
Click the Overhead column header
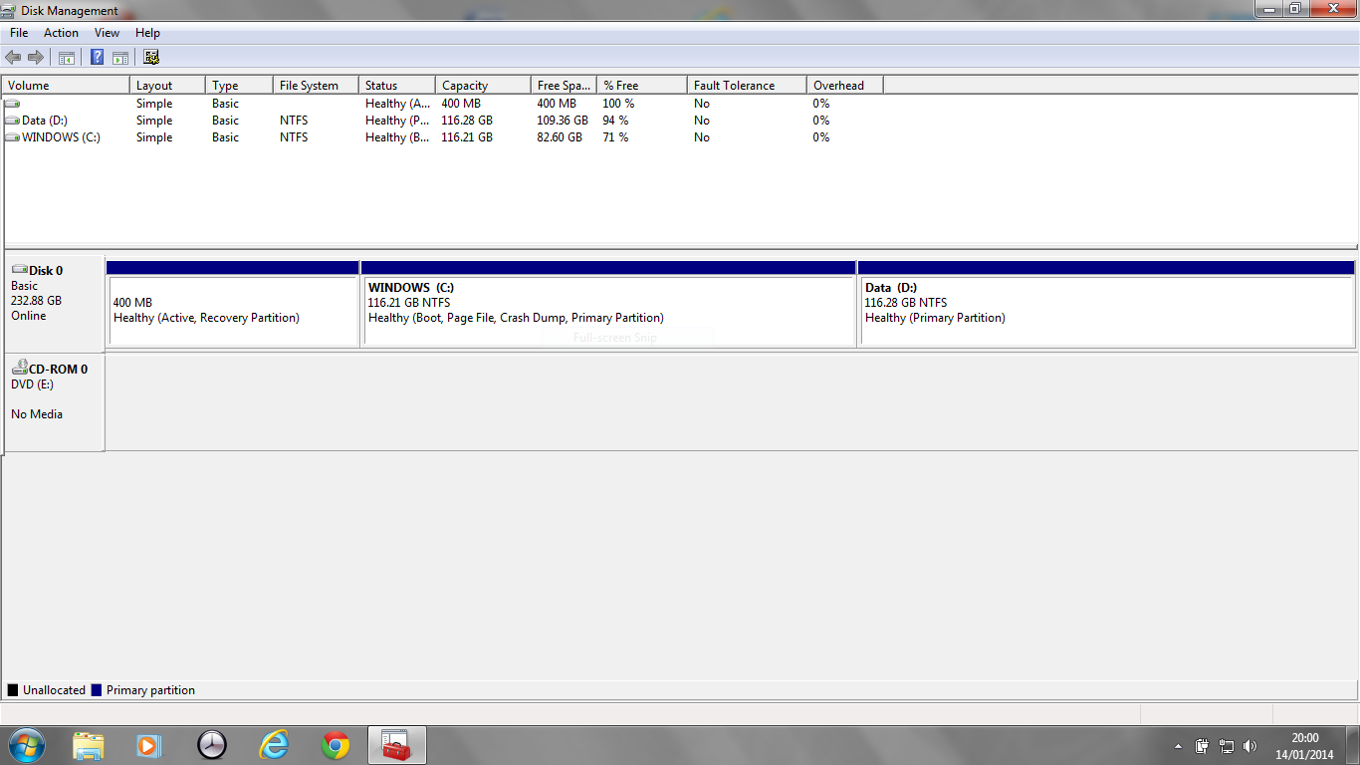coord(845,86)
